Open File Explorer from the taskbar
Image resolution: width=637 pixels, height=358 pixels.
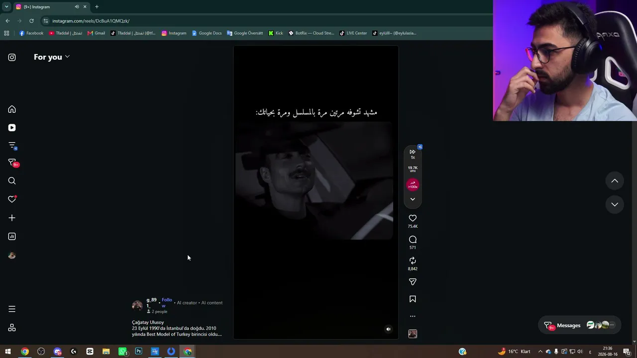click(x=106, y=352)
